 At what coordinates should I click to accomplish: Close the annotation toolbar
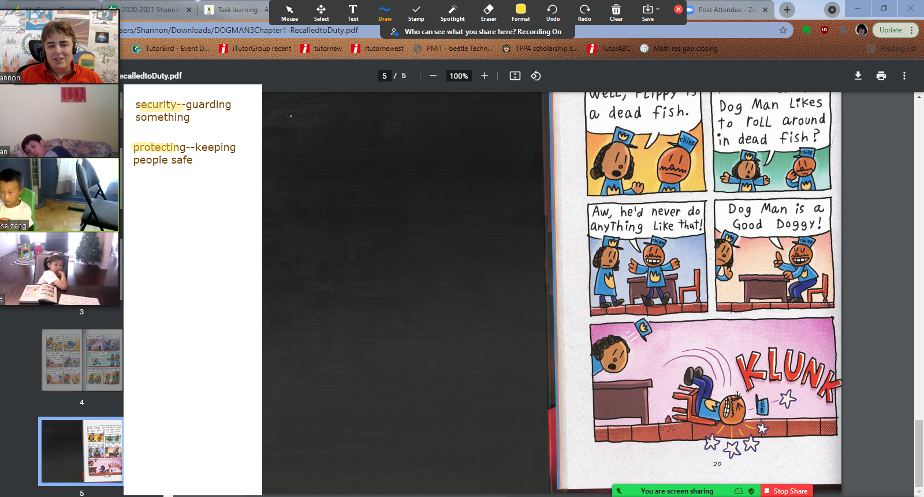(679, 9)
